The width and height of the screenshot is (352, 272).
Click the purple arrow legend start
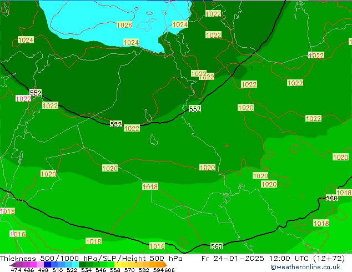tap(13, 265)
